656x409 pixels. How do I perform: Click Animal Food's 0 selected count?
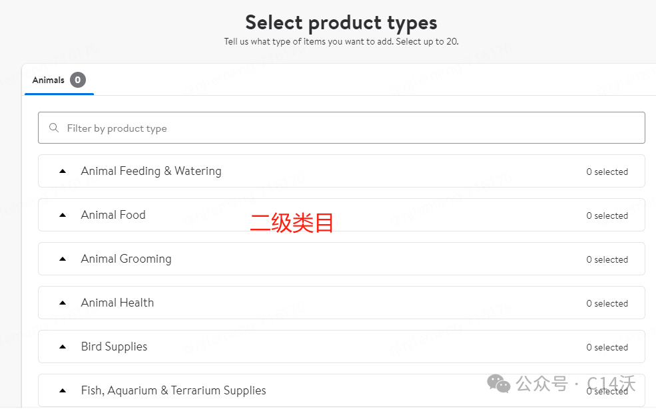point(607,215)
